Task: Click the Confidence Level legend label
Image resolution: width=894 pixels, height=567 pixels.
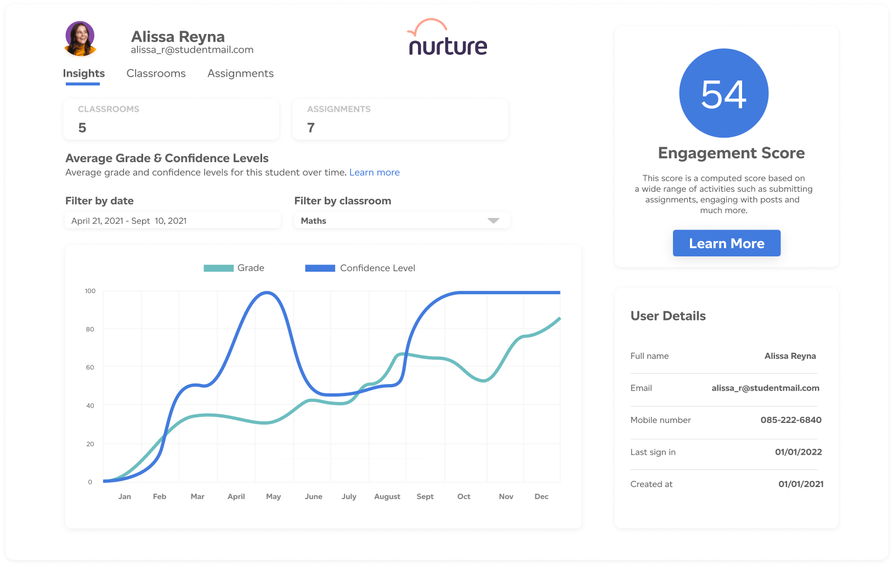Action: pos(377,268)
